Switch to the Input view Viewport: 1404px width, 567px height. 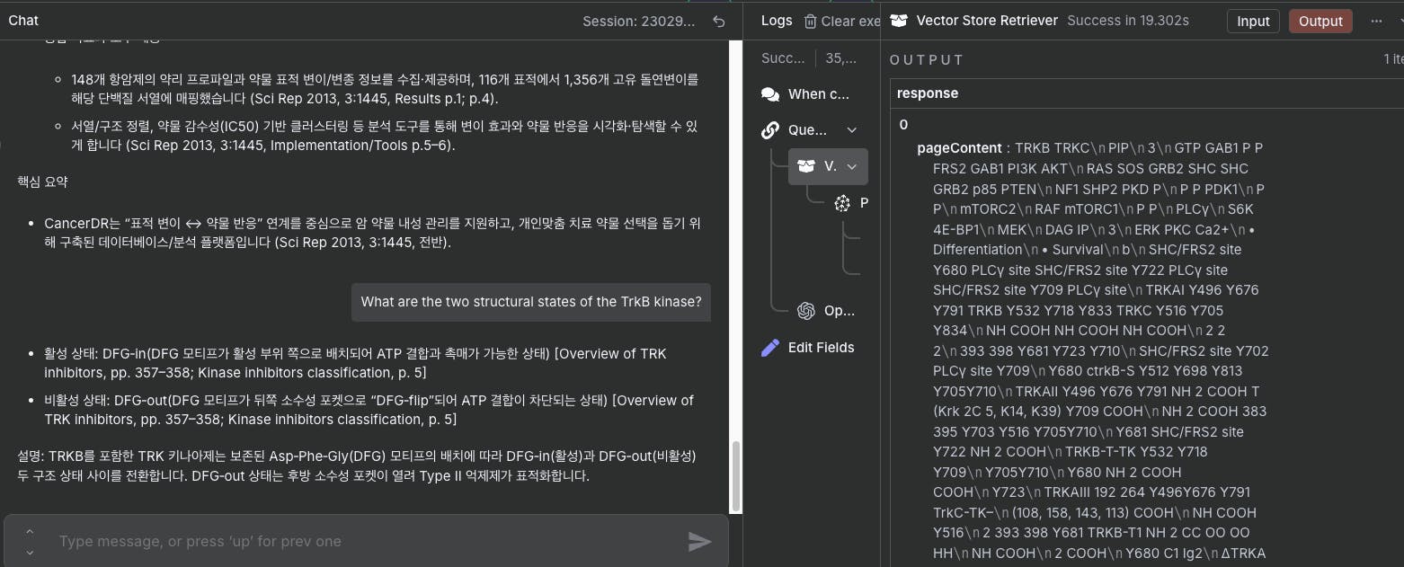click(x=1253, y=22)
